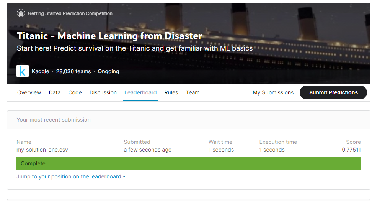Click the Wait time '1 seconds' value
Image resolution: width=372 pixels, height=201 pixels.
coord(221,150)
